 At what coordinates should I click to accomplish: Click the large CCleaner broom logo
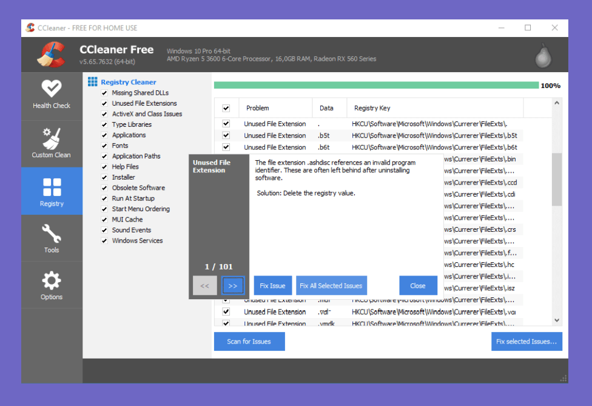(x=52, y=55)
